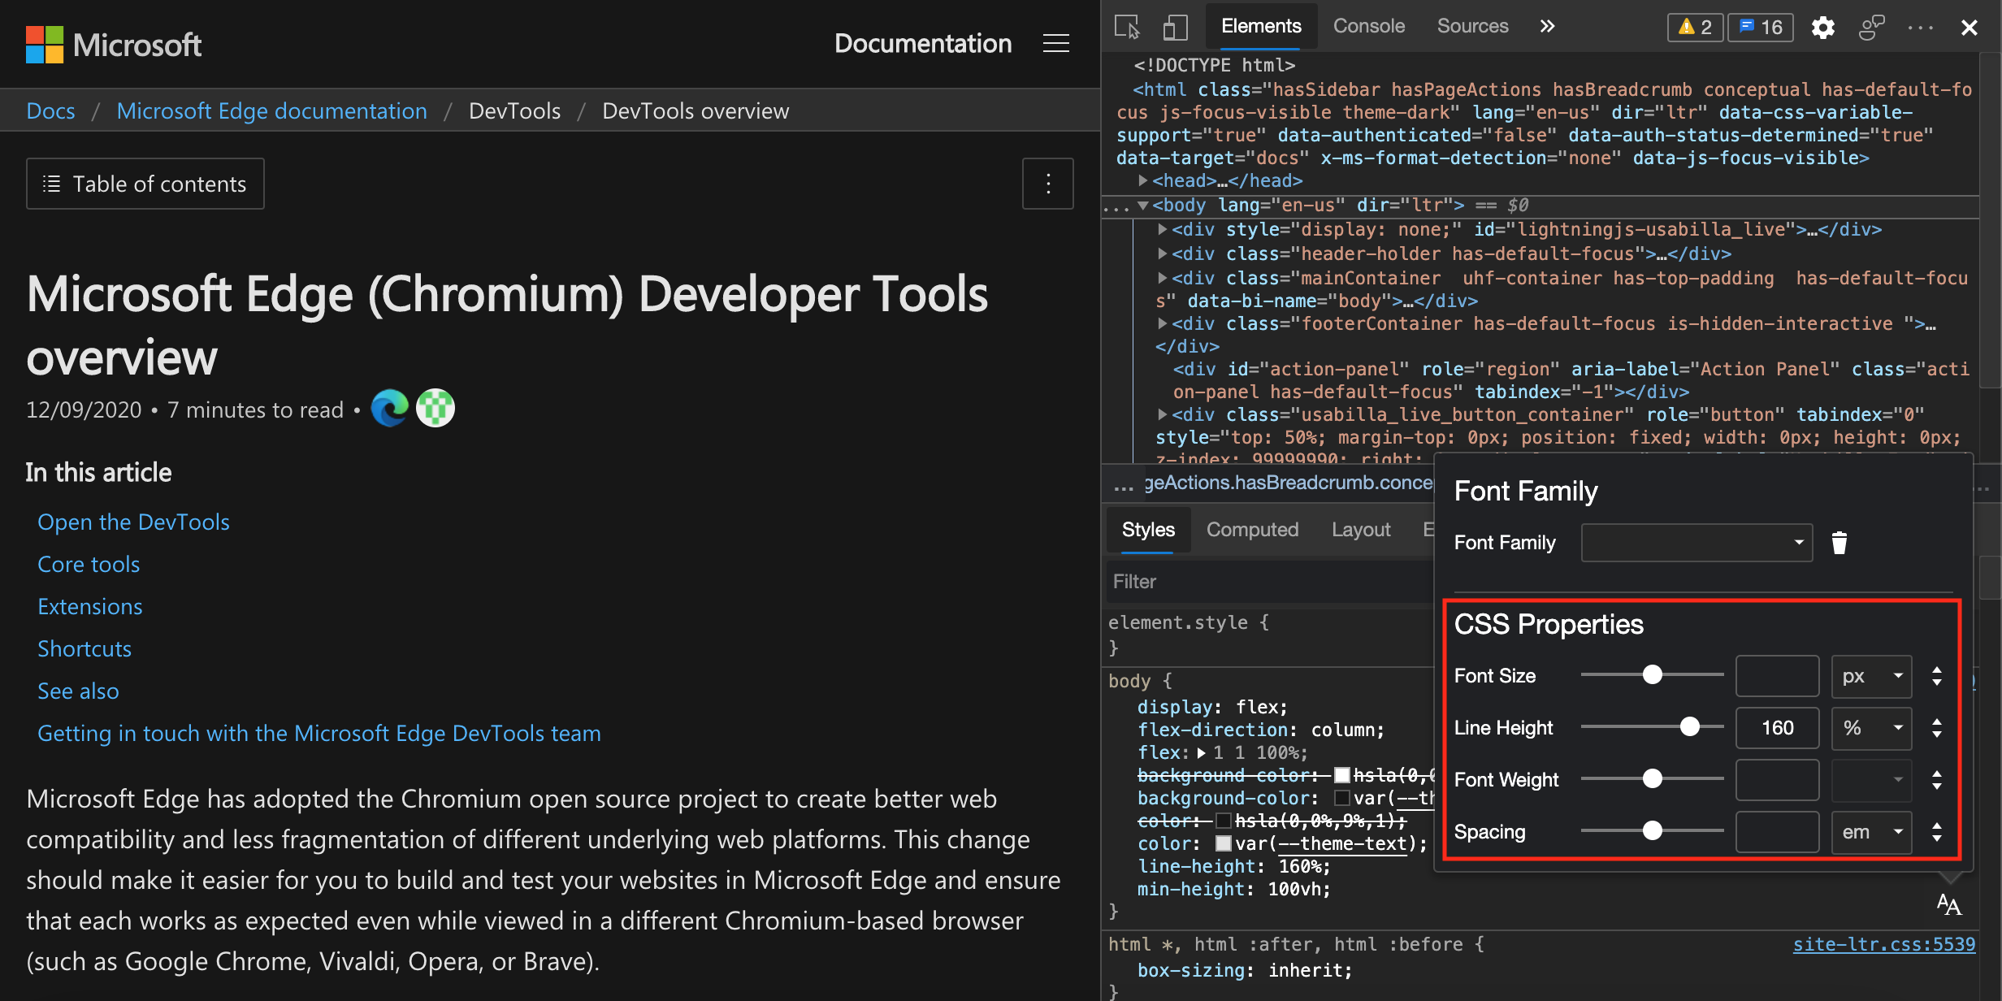Switch to the Console tab in DevTools

click(1367, 24)
